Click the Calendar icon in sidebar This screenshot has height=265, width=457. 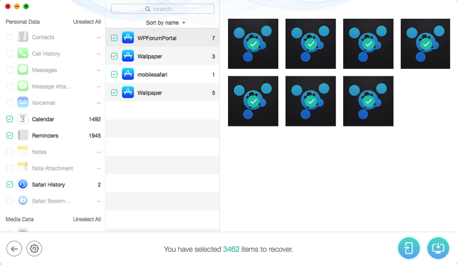coord(23,119)
